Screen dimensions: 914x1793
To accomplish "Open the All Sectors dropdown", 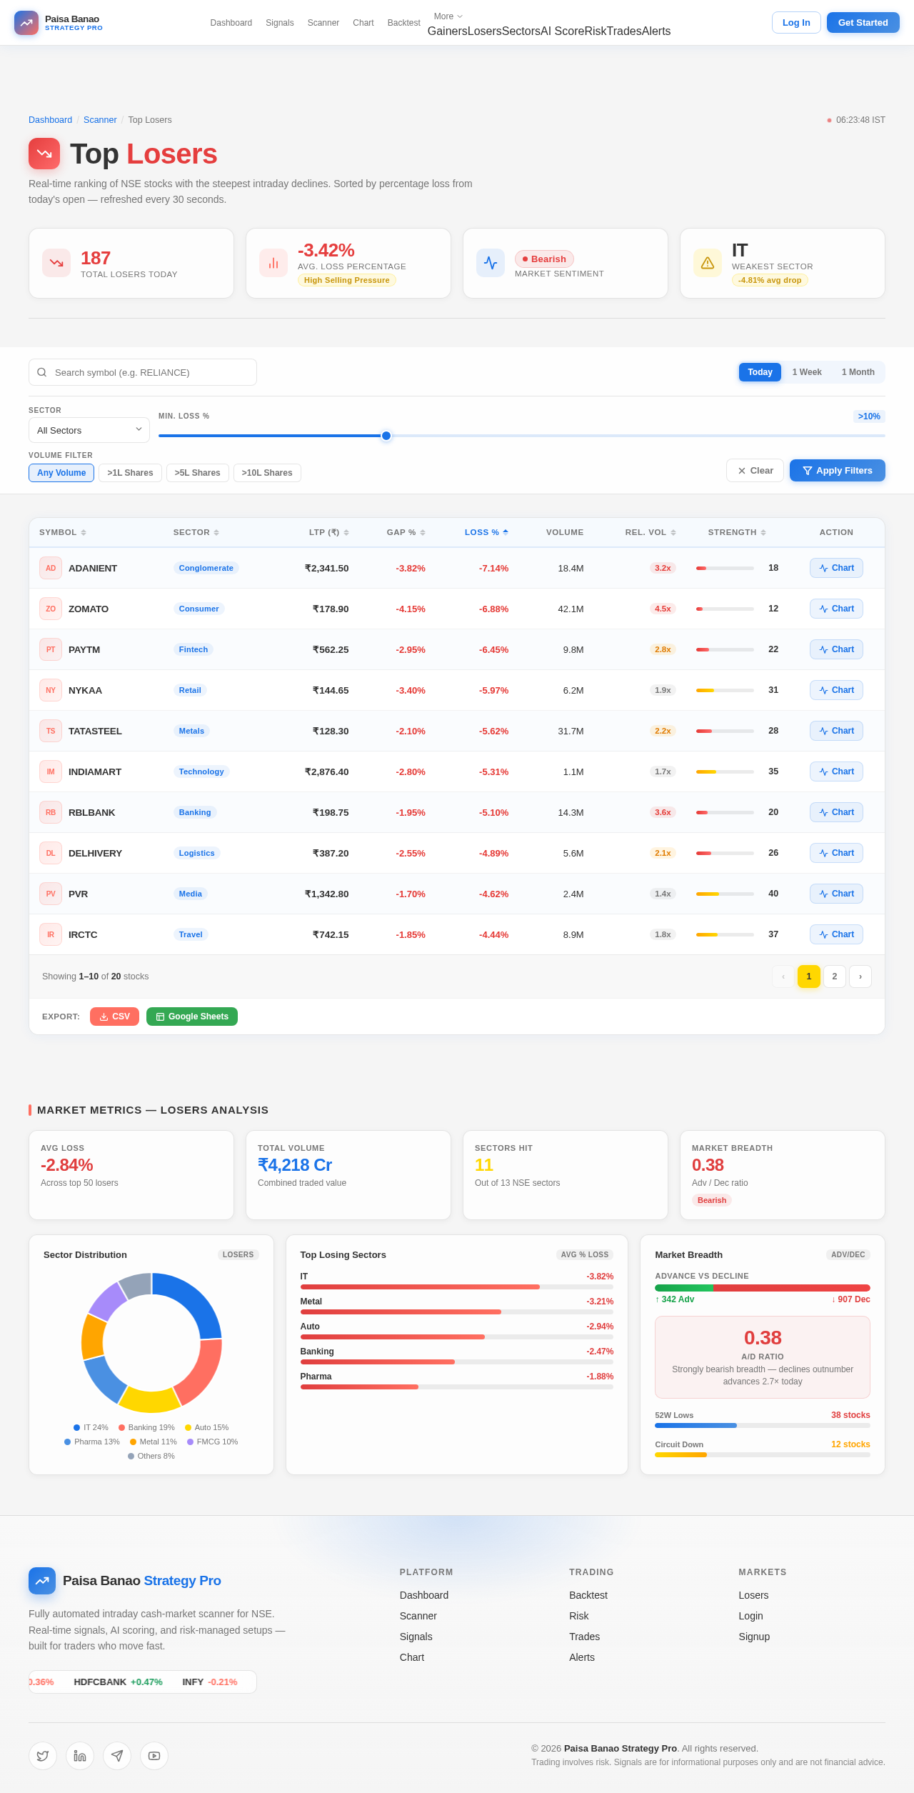I will coord(89,430).
